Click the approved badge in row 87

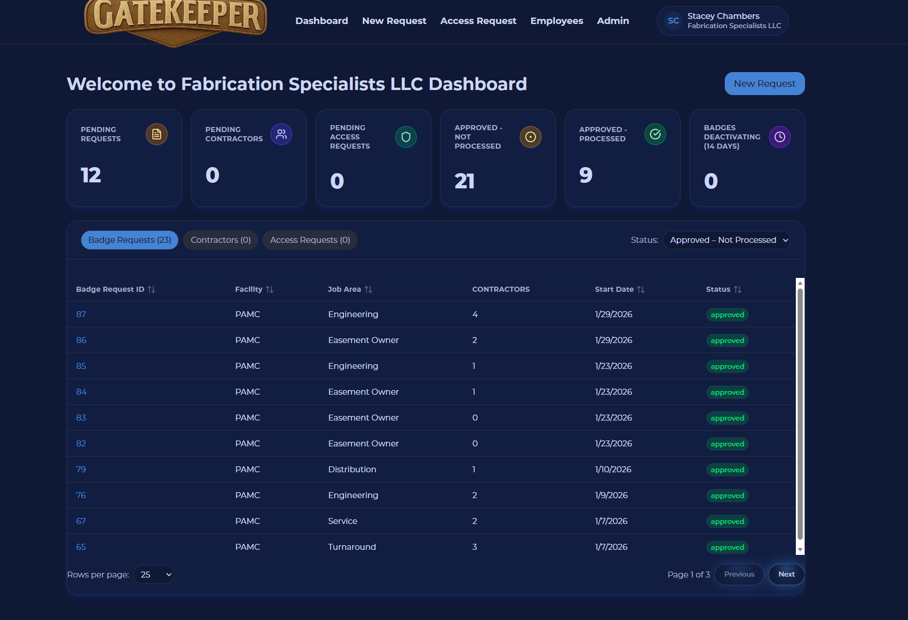728,315
